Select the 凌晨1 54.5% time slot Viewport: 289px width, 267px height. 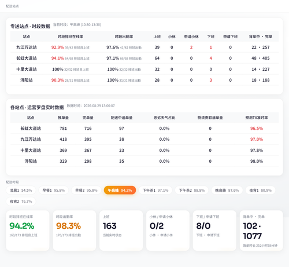[21, 191]
